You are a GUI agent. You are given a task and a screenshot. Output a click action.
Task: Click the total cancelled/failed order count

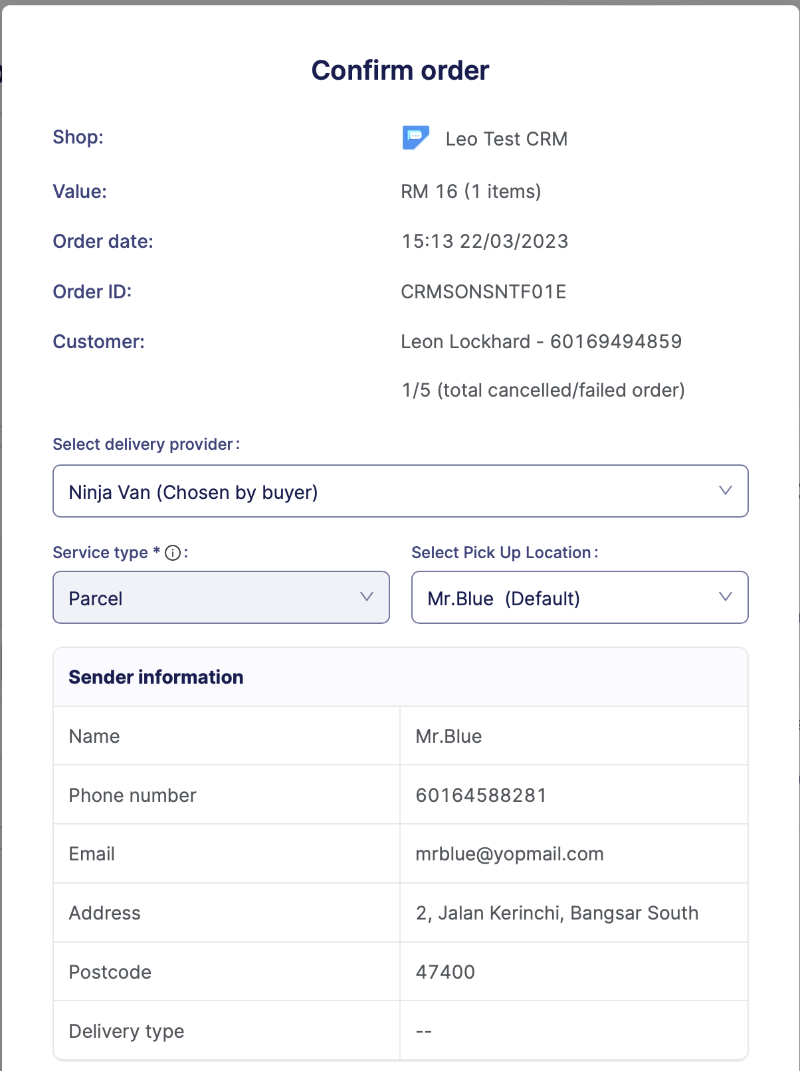(x=543, y=390)
